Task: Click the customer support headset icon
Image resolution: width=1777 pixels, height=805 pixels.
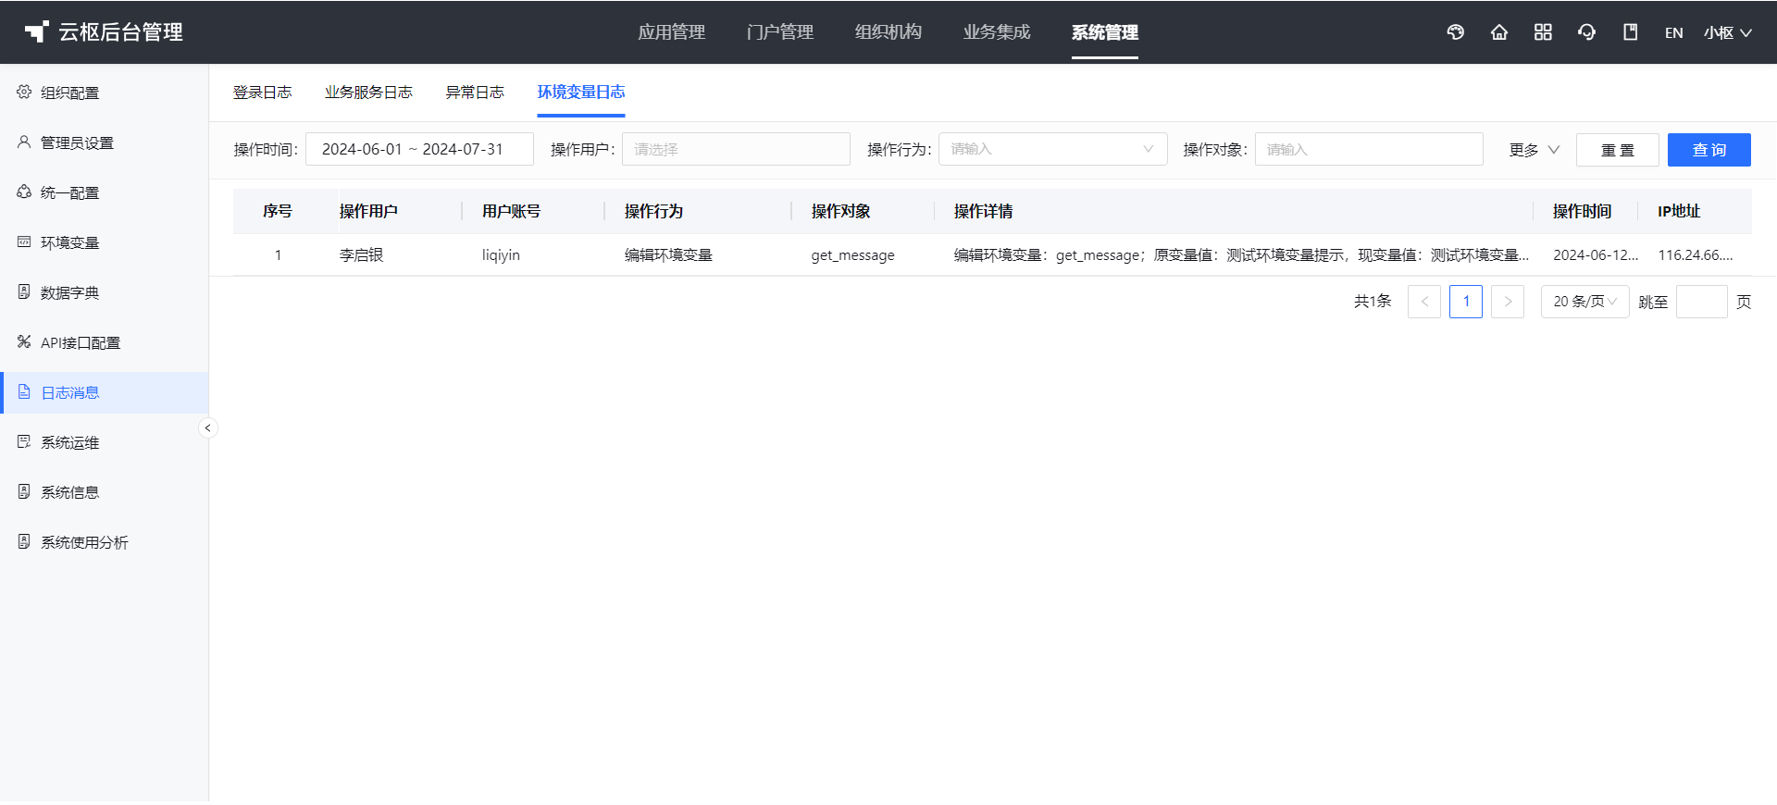Action: (1586, 32)
